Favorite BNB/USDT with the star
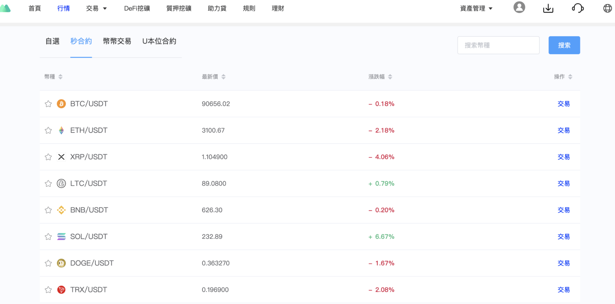The image size is (615, 304). tap(48, 210)
